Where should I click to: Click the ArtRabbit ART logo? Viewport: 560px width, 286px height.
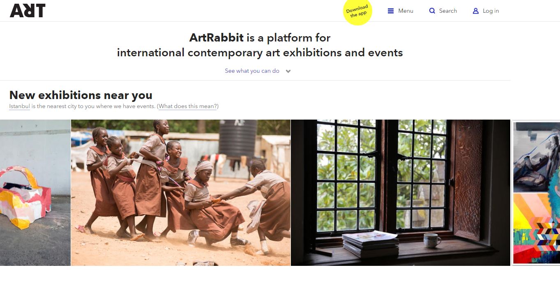click(x=28, y=11)
